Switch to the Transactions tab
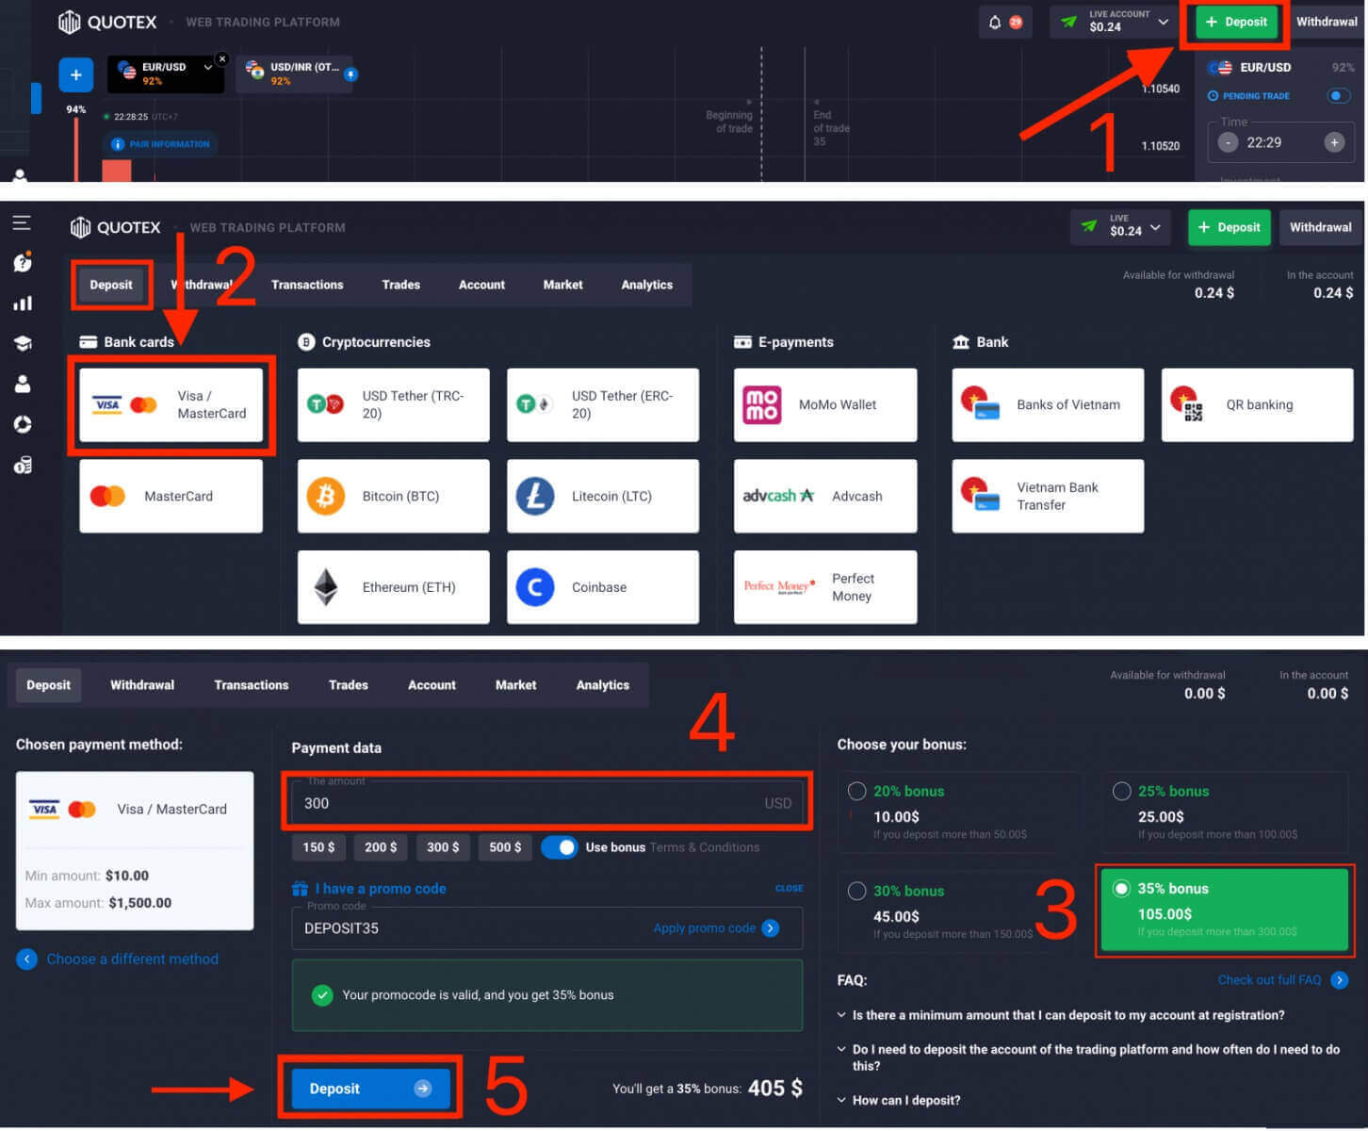The height and width of the screenshot is (1131, 1368). [307, 285]
